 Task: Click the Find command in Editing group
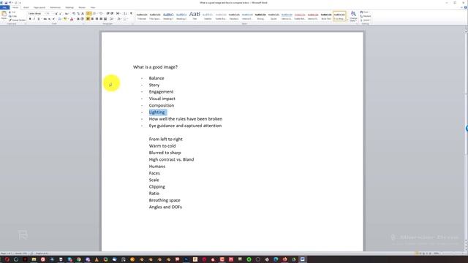pos(364,12)
